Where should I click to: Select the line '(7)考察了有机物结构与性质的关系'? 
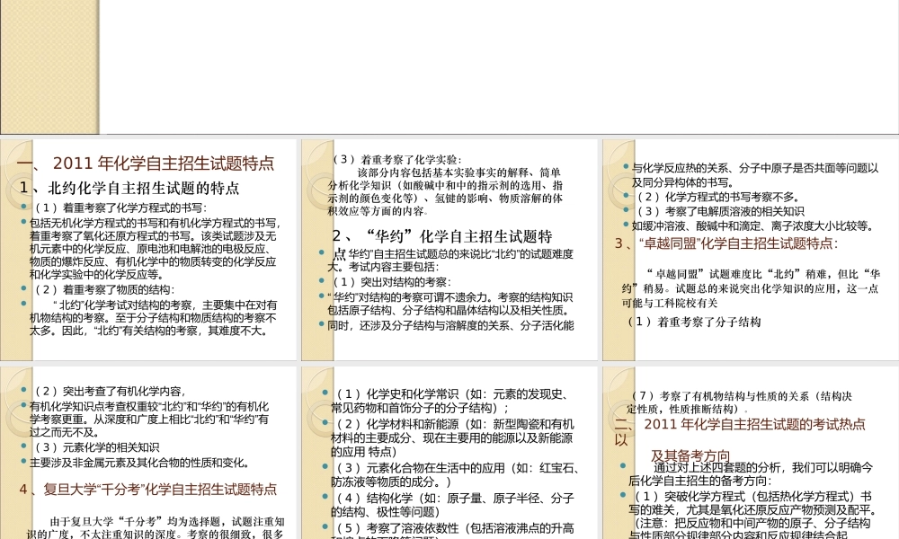pyautogui.click(x=740, y=402)
